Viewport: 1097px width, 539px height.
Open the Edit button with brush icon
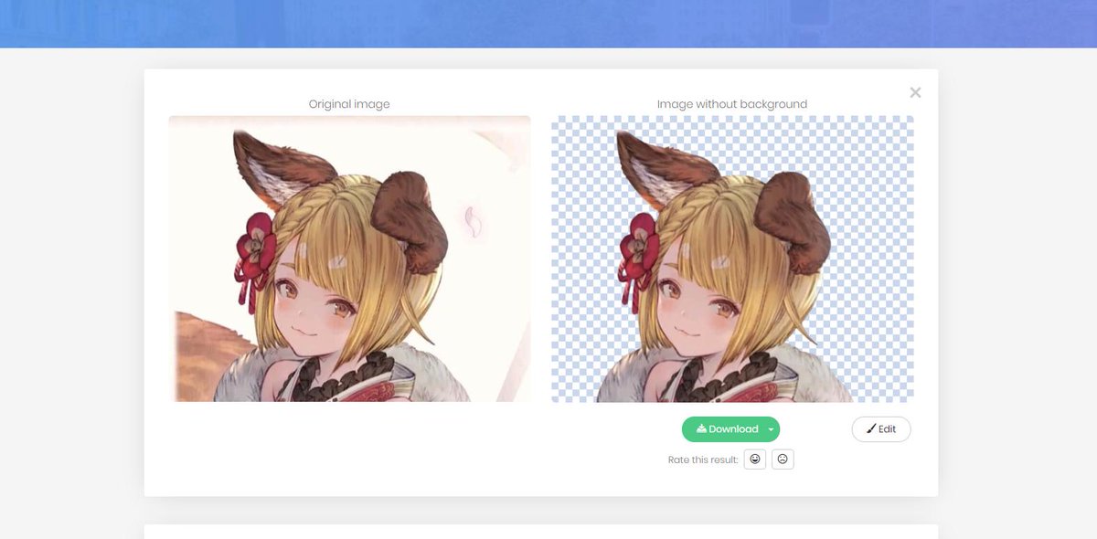(x=881, y=429)
